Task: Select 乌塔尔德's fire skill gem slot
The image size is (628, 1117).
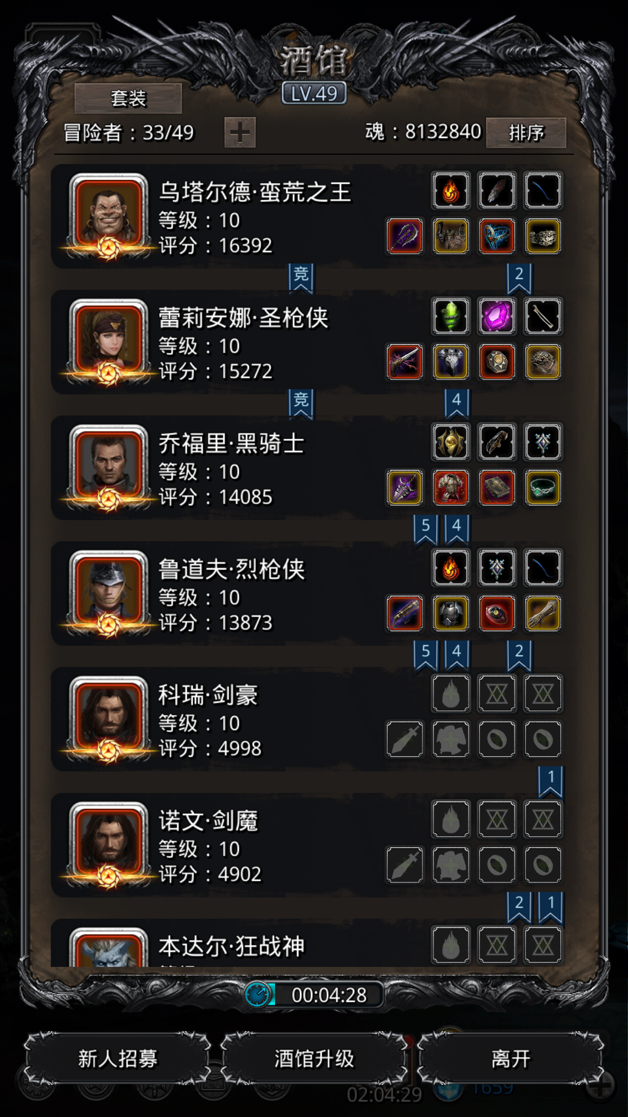Action: [x=451, y=190]
